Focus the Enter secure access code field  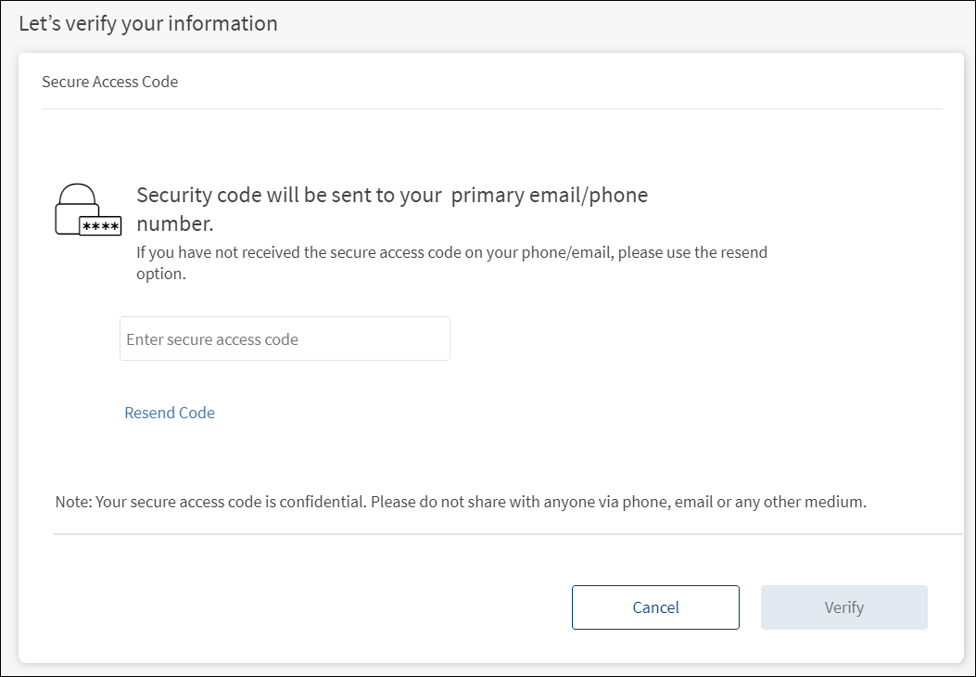click(285, 339)
